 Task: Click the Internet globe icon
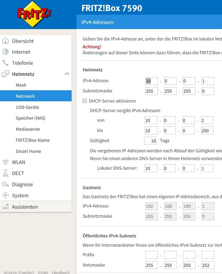point(5,52)
